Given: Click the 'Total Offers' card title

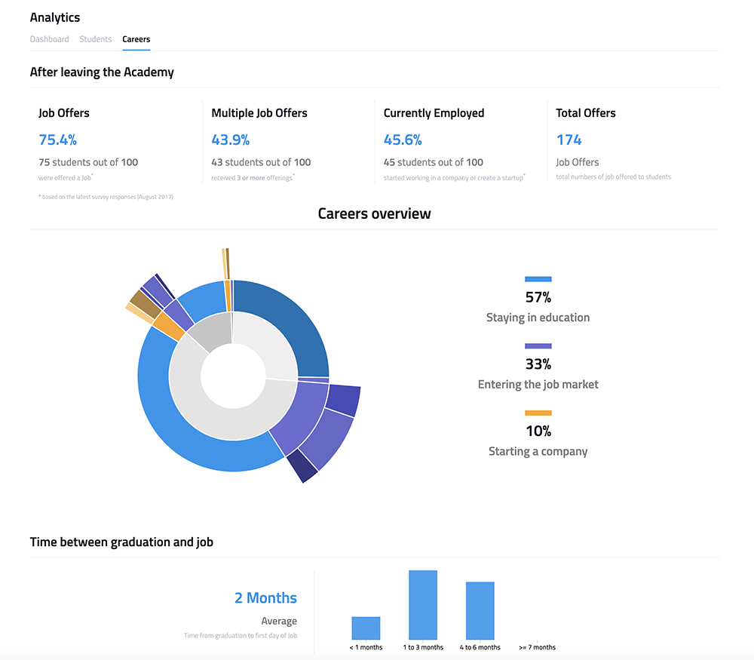Looking at the screenshot, I should 586,113.
